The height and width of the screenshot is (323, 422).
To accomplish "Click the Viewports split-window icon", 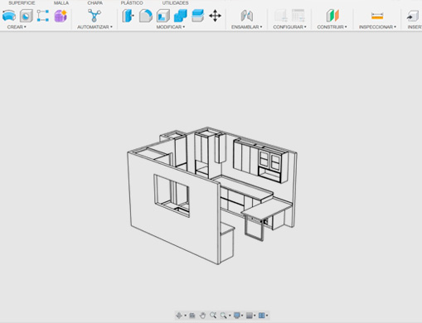I will pos(261,316).
